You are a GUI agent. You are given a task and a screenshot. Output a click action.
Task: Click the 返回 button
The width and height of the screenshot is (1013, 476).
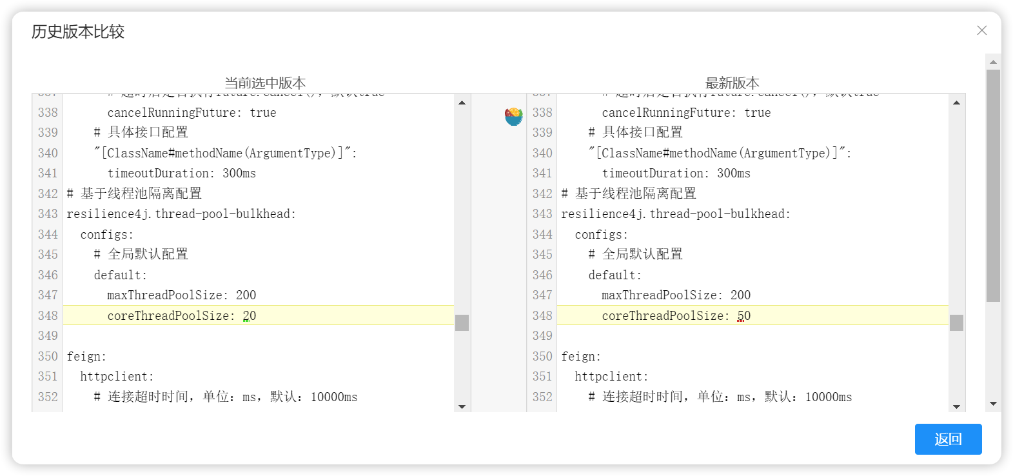point(948,439)
